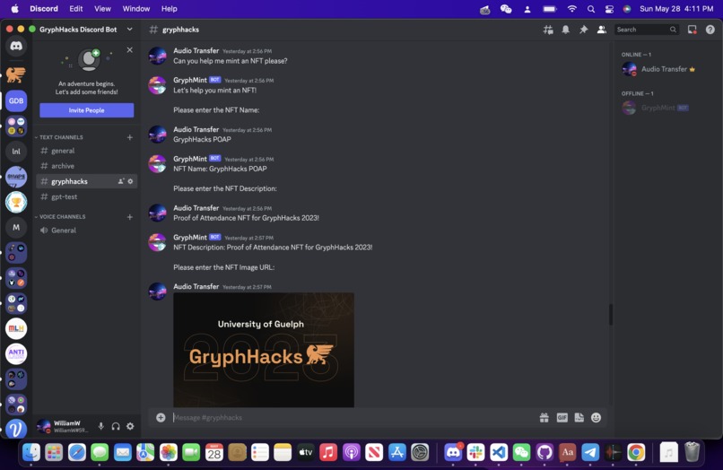723x470 pixels.
Task: Open Visual Studio Code from Dock
Action: coord(499,452)
